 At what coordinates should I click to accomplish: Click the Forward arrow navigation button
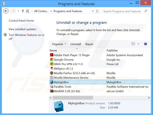point(13,11)
